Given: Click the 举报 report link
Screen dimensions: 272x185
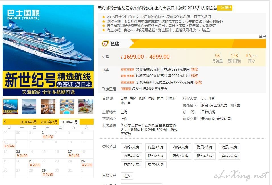Looking at the screenshot, I should tap(262, 36).
